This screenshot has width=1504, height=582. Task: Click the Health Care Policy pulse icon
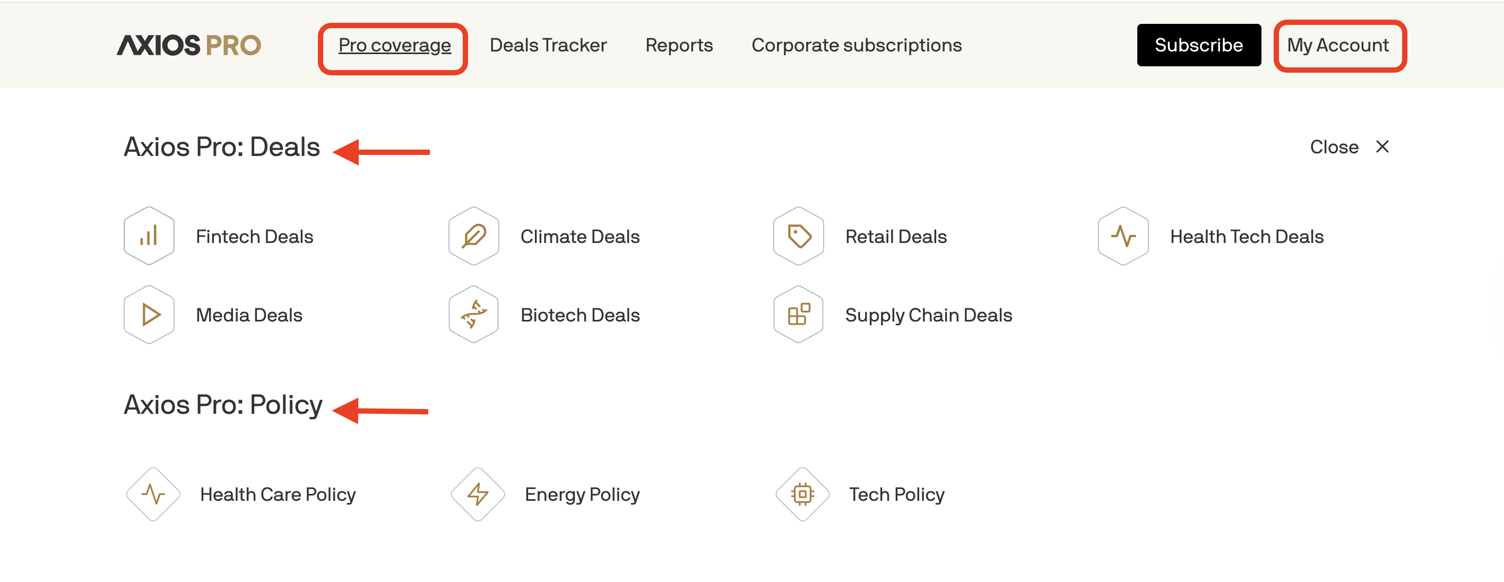pyautogui.click(x=153, y=494)
